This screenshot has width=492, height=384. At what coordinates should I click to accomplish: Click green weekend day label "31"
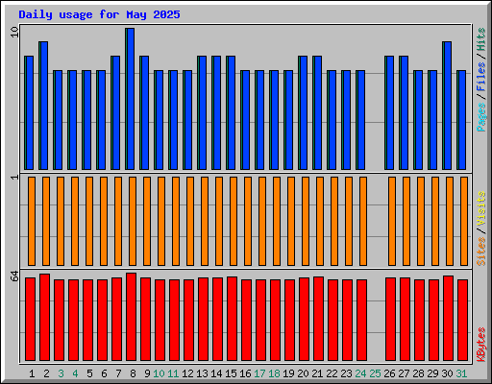click(461, 373)
